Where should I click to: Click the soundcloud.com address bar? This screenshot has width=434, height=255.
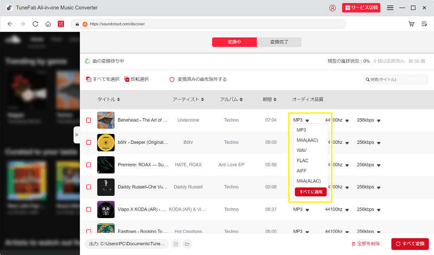coord(208,24)
